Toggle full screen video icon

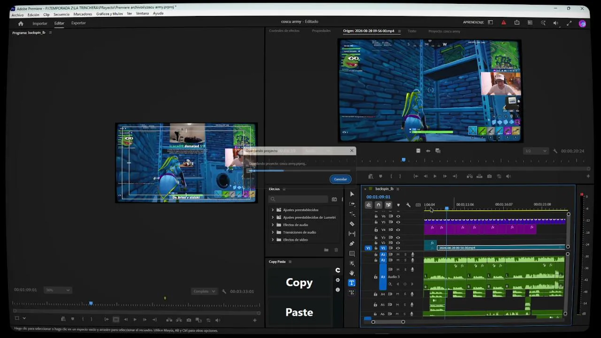pyautogui.click(x=569, y=23)
